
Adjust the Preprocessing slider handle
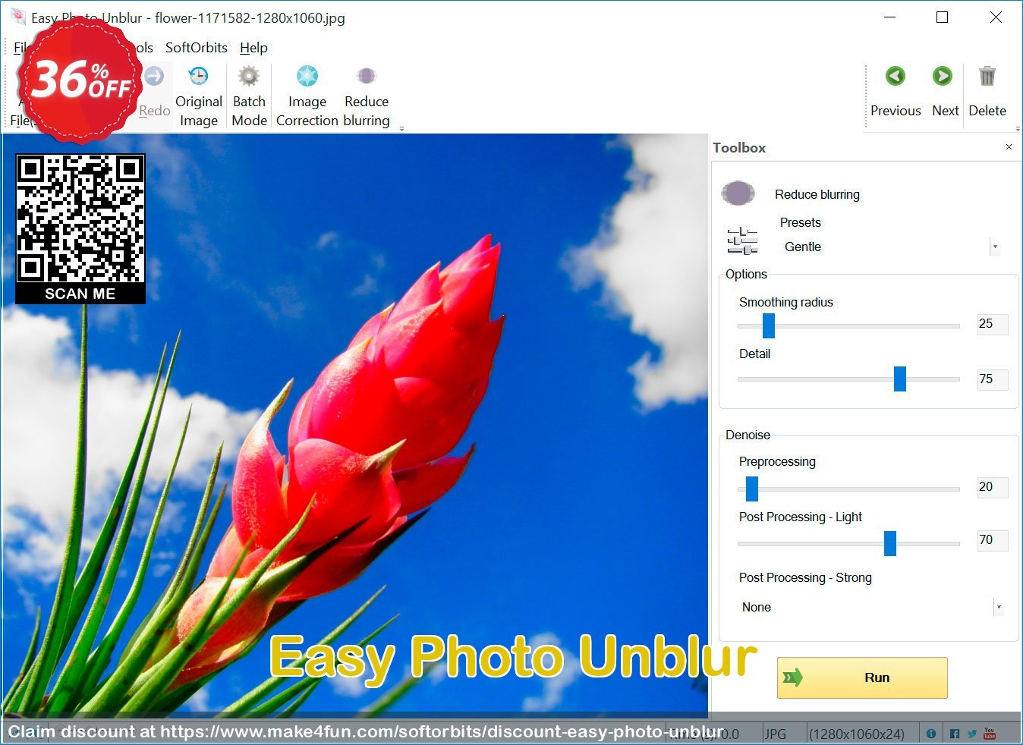pos(752,489)
